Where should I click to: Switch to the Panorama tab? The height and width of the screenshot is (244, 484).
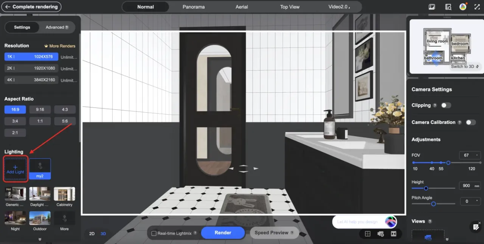(x=193, y=7)
